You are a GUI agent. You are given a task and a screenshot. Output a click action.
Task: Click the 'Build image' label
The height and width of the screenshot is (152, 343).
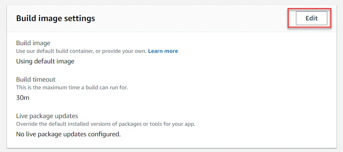point(33,43)
